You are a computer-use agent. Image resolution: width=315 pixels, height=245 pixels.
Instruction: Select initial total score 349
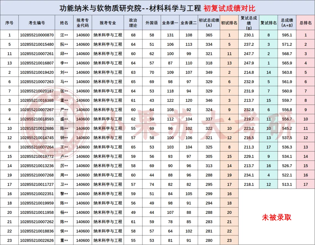point(209,72)
